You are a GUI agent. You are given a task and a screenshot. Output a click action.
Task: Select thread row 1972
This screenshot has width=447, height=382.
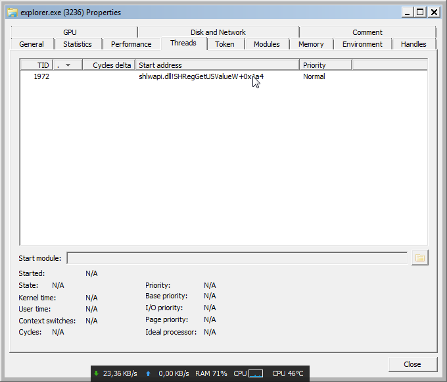(x=223, y=76)
